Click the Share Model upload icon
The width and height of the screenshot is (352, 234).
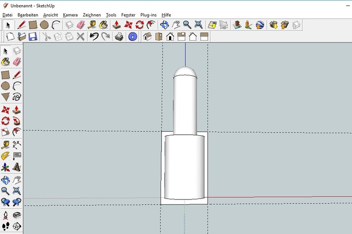tap(284, 25)
